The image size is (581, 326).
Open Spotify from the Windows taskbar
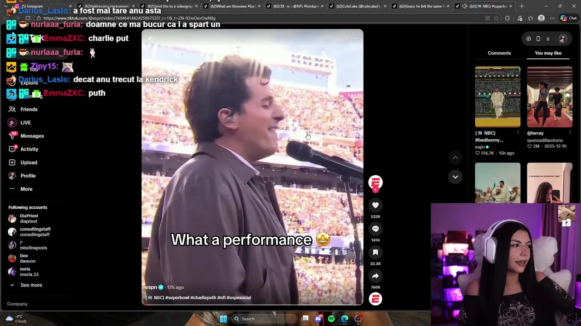pos(331,319)
